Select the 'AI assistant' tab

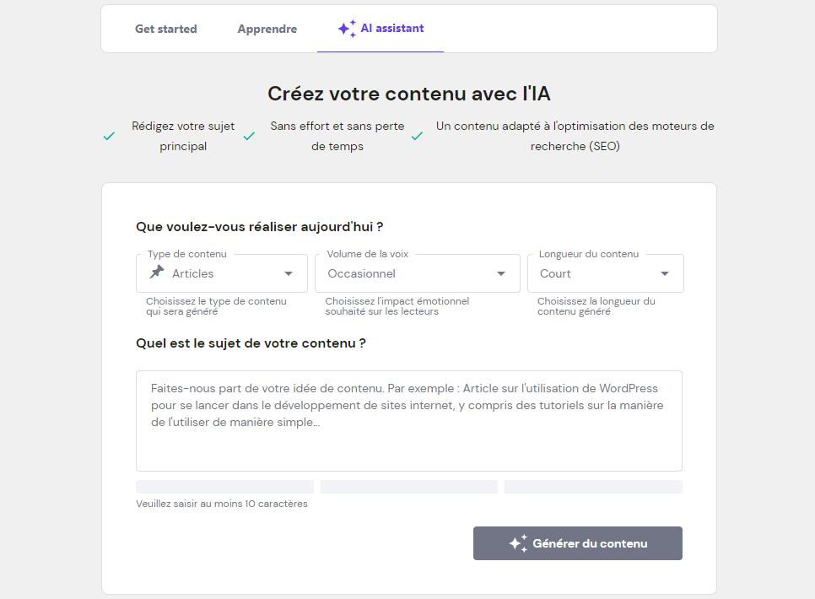coord(380,28)
